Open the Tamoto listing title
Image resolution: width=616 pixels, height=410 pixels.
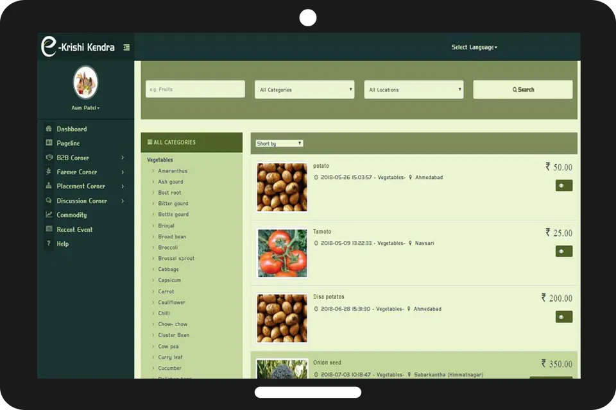tap(322, 231)
